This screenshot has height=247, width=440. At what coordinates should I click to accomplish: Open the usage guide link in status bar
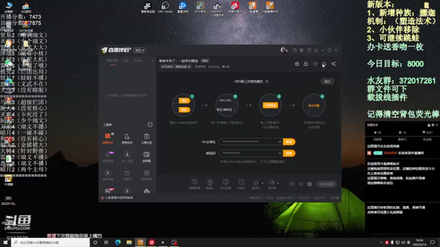[x=119, y=198]
